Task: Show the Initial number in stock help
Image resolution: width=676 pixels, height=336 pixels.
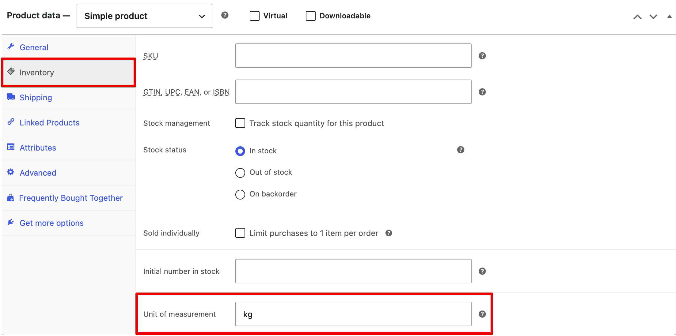Action: click(482, 271)
